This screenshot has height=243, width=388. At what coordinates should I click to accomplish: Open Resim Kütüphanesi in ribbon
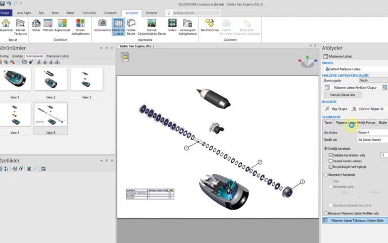[x=80, y=25]
